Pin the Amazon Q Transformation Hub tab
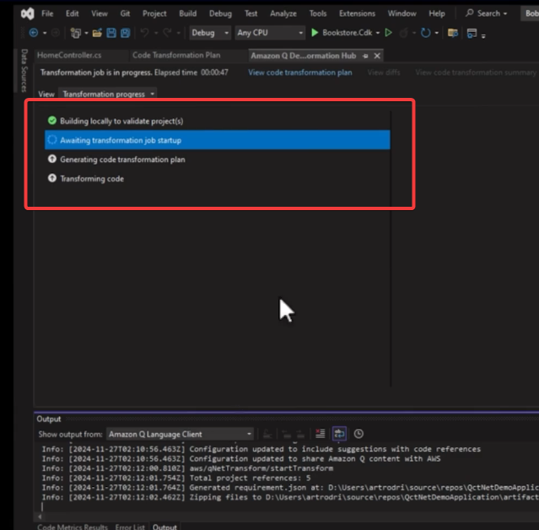This screenshot has height=530, width=539. coord(365,56)
